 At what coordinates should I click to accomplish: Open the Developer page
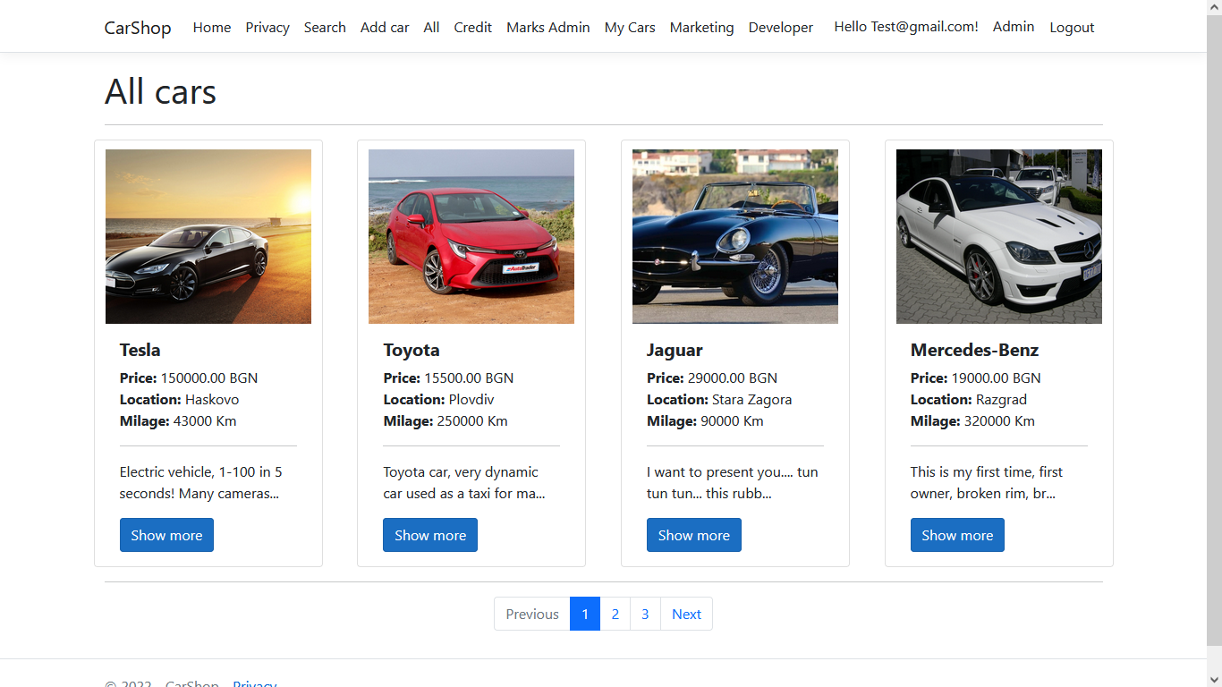(780, 27)
